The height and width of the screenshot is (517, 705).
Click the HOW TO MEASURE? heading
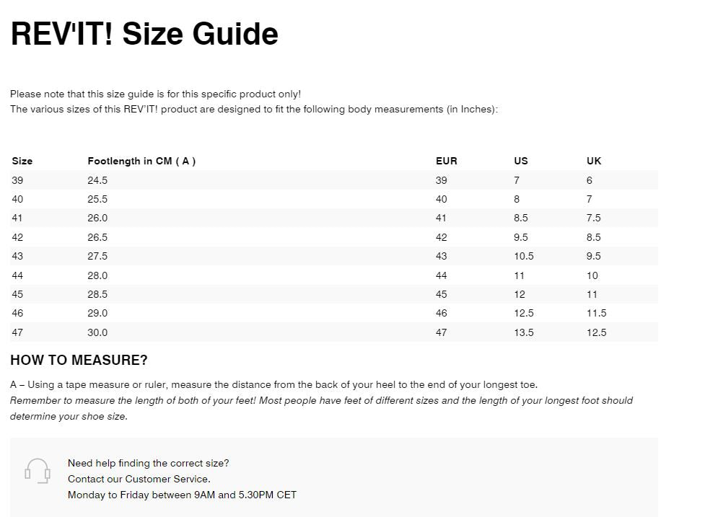tap(79, 361)
